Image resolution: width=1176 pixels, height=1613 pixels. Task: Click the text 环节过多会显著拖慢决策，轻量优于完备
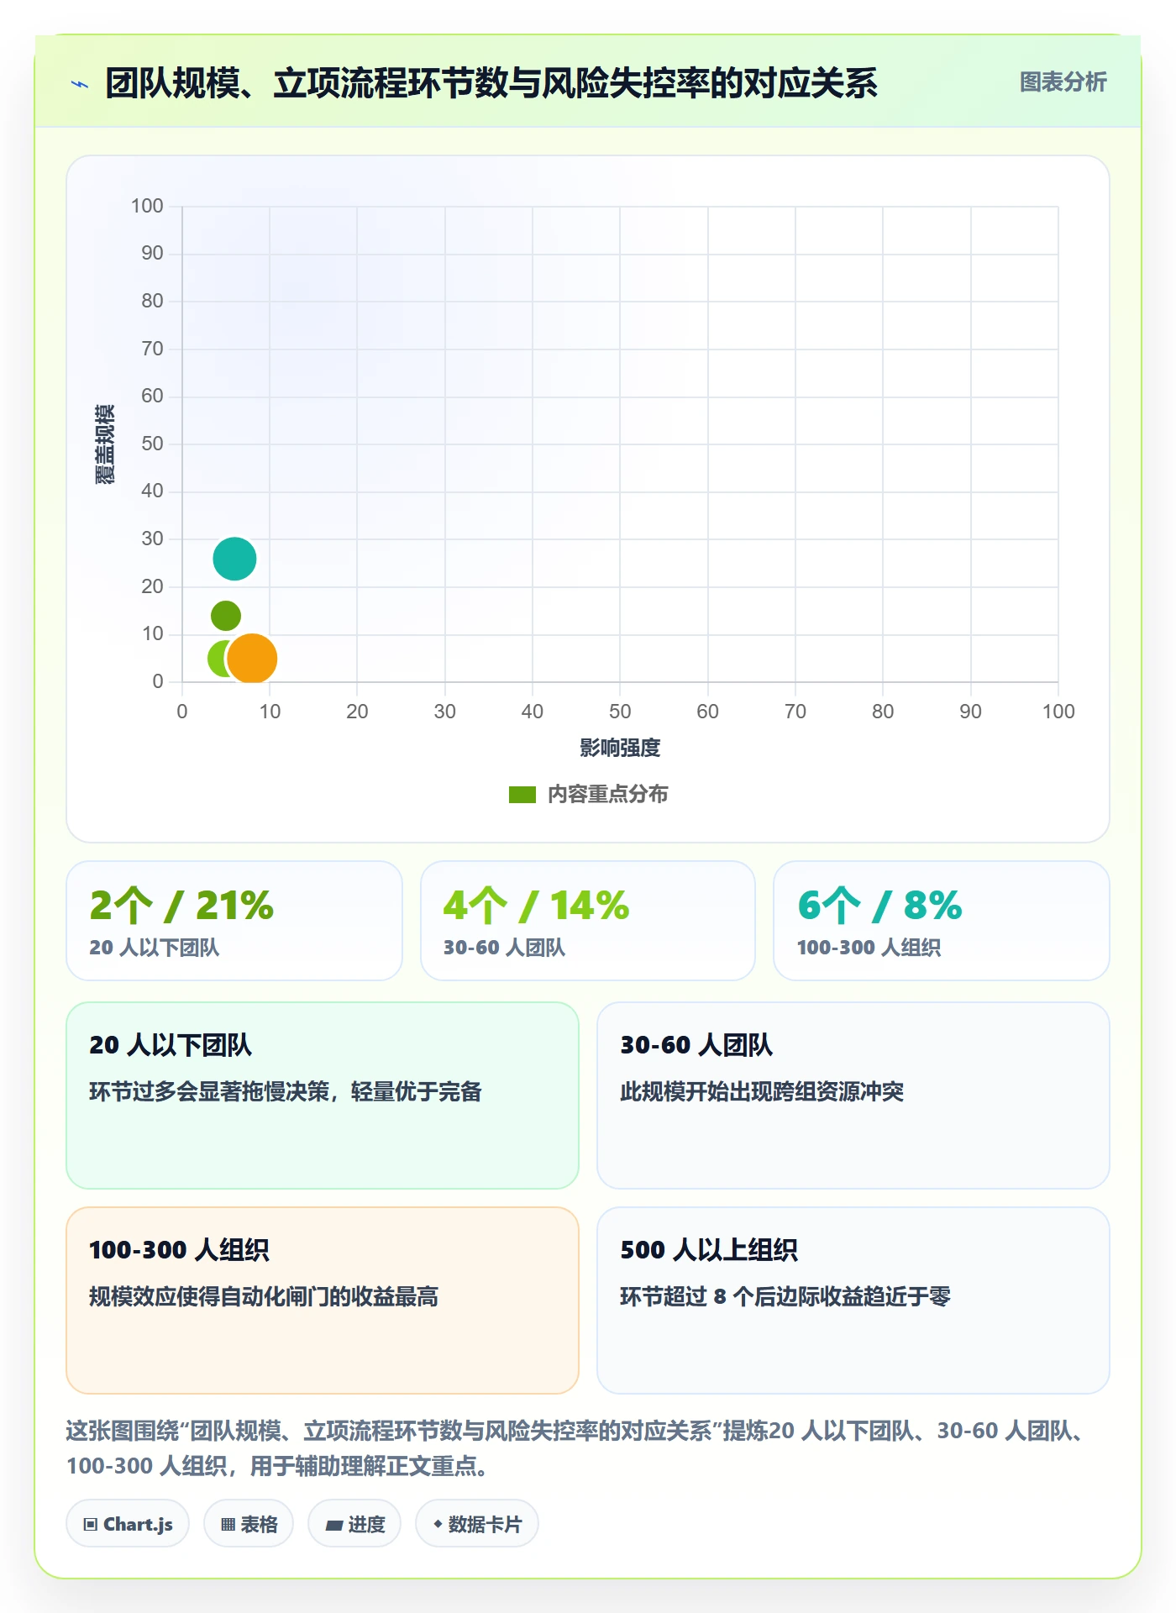[286, 1092]
